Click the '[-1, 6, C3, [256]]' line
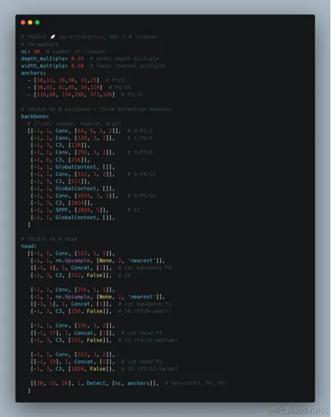The width and height of the screenshot is (331, 417). point(60,160)
